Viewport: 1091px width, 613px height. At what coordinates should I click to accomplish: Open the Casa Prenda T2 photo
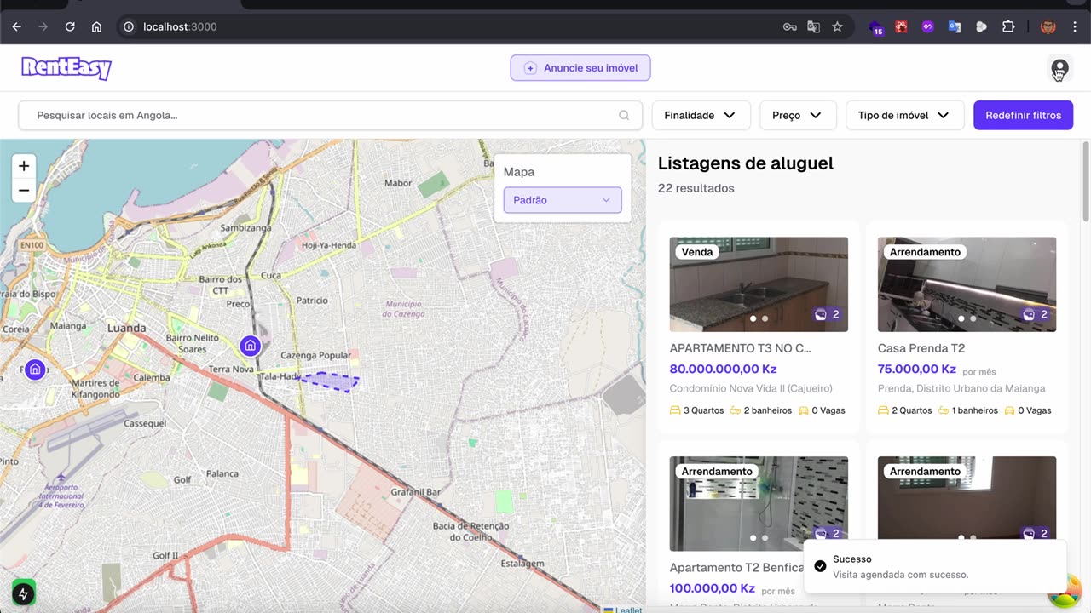click(967, 284)
